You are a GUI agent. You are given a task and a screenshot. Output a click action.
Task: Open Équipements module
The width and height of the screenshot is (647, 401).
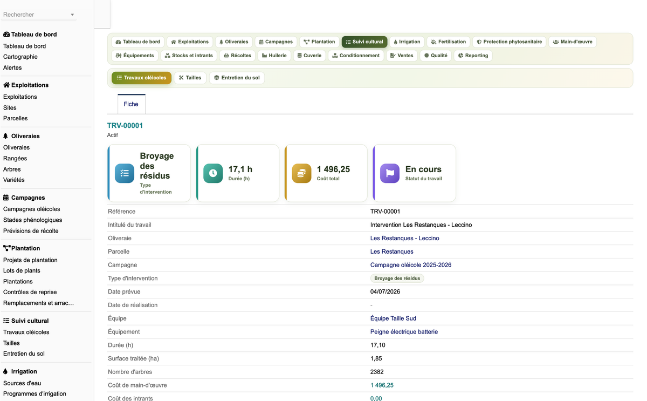click(x=135, y=55)
